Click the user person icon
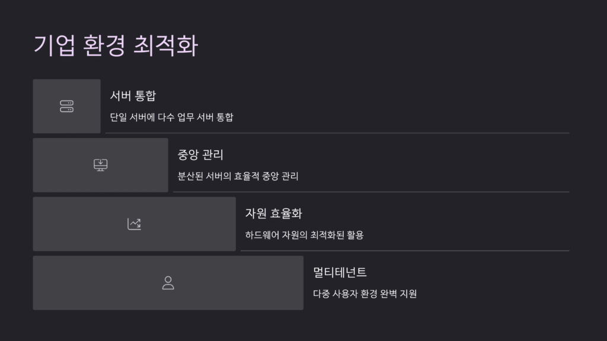Image resolution: width=607 pixels, height=341 pixels. pos(168,282)
